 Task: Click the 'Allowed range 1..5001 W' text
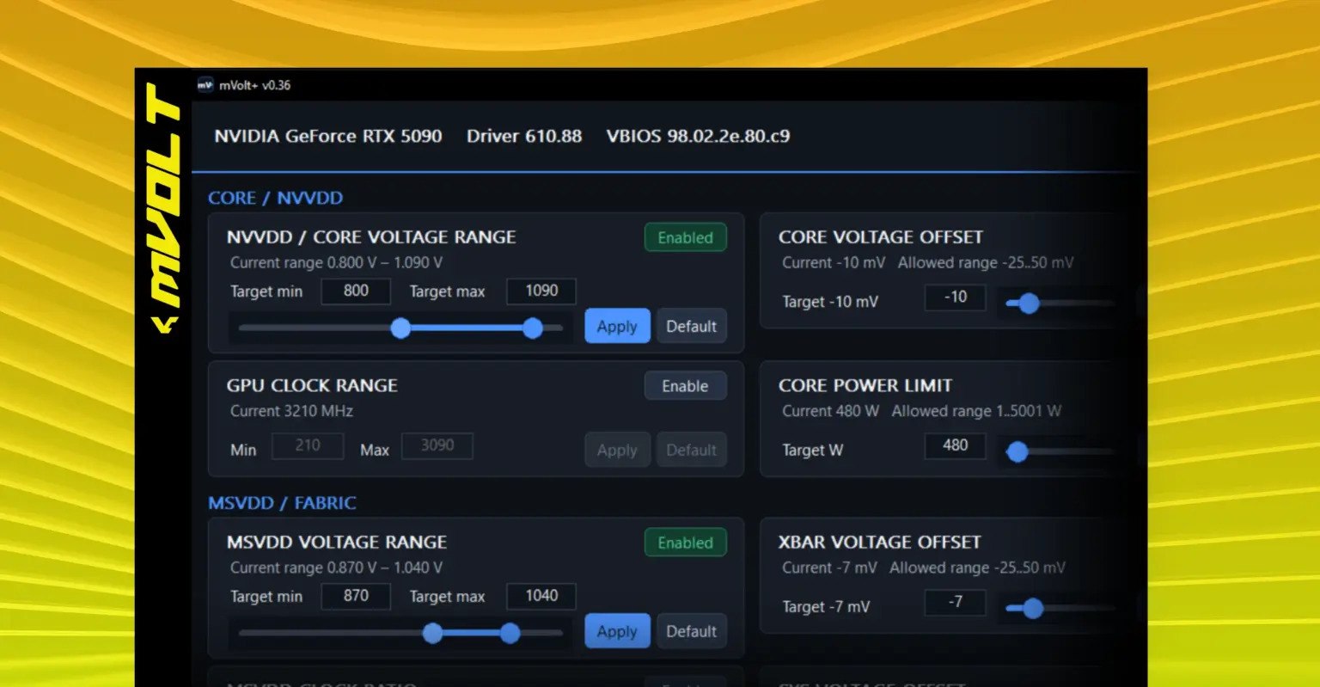tap(976, 411)
